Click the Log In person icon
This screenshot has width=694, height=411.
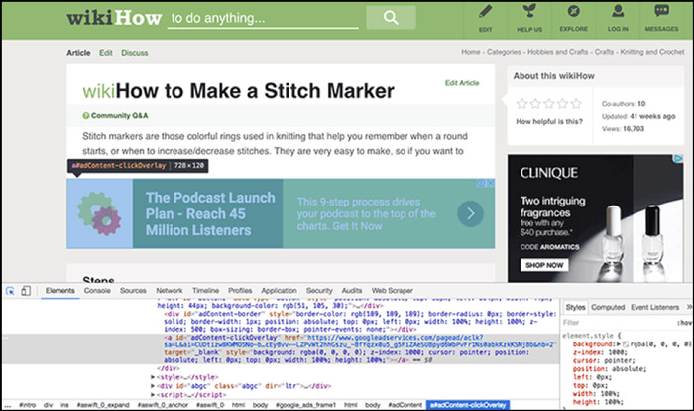point(618,11)
